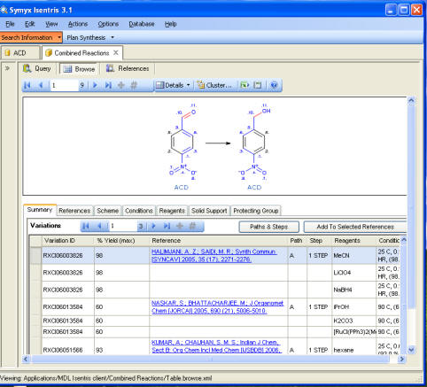Click the ACD label under the reactant

(x=181, y=188)
